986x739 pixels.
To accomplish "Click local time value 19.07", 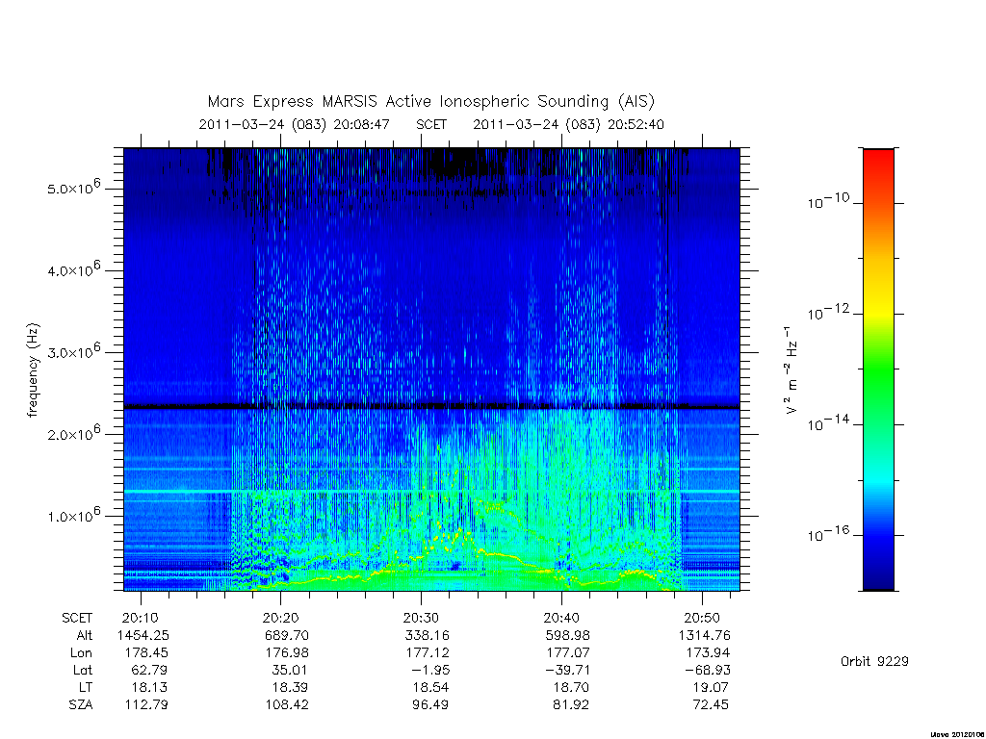I will click(712, 687).
